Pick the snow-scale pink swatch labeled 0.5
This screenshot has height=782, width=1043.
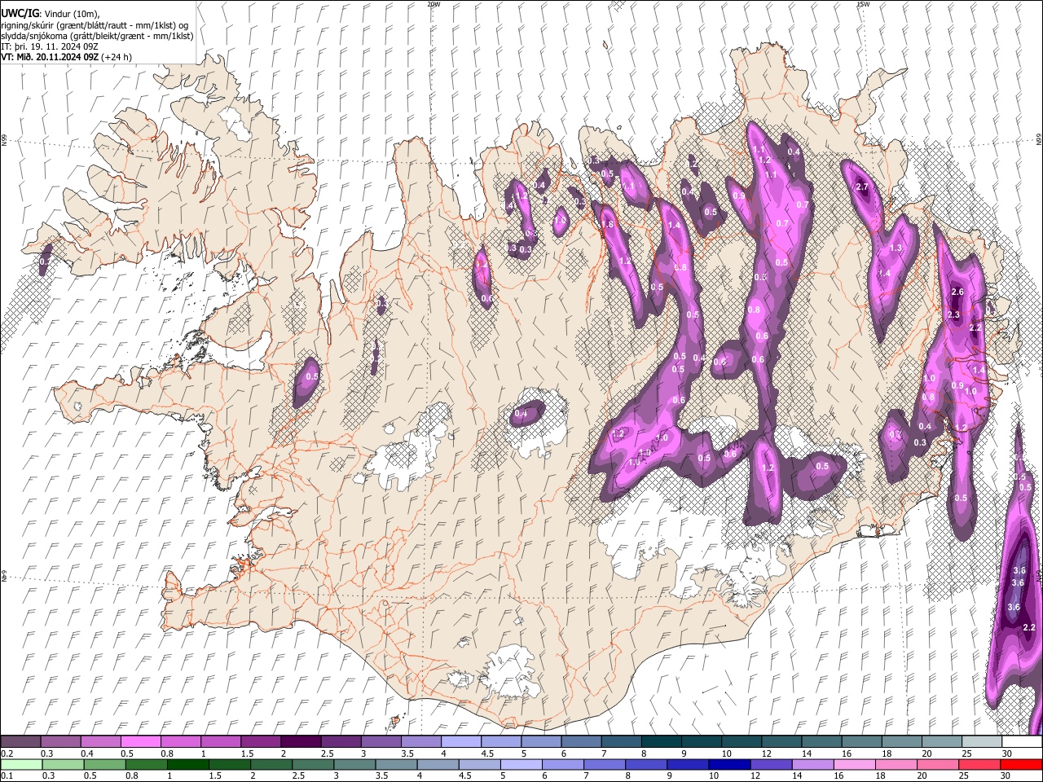point(140,742)
